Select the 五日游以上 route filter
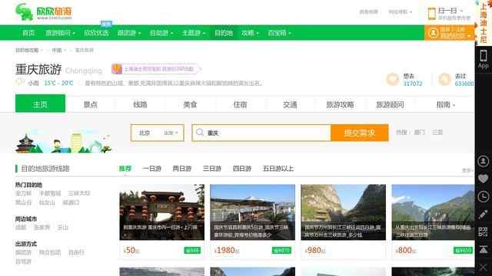 [278, 169]
